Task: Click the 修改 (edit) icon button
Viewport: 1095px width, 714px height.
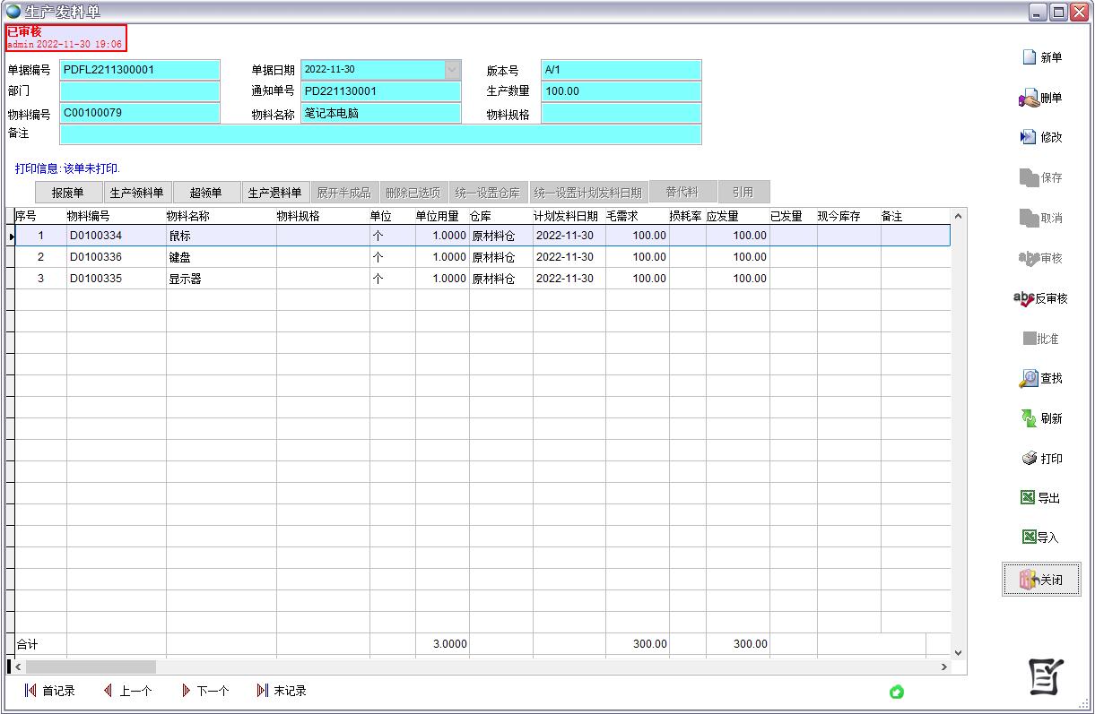Action: tap(1029, 137)
